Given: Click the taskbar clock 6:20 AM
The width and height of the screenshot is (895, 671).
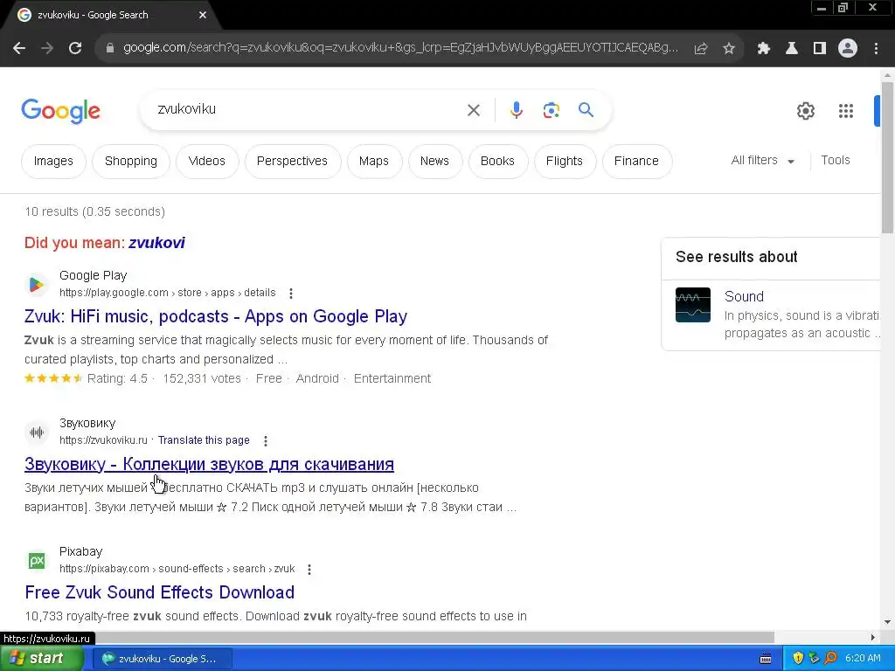Looking at the screenshot, I should (863, 659).
